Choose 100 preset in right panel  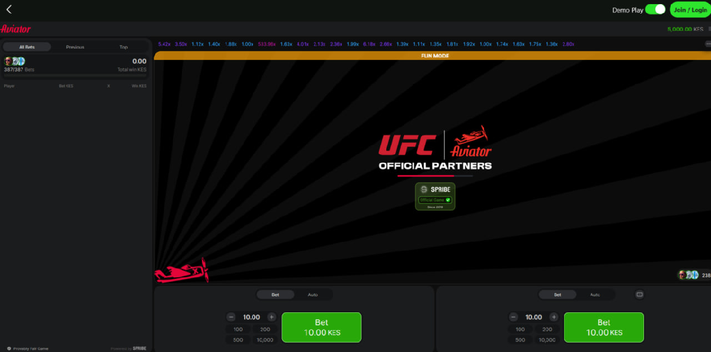point(520,329)
